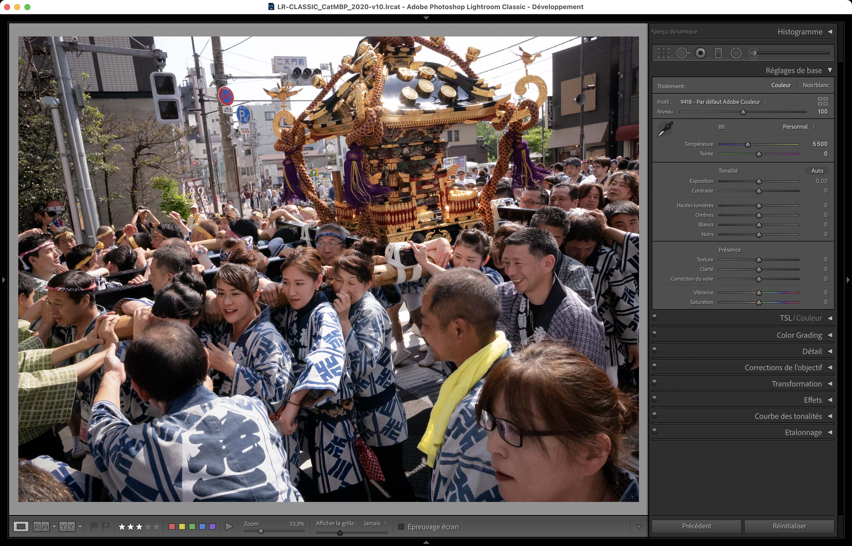Click the before/after RA view icon
The width and height of the screenshot is (852, 546).
pos(41,526)
